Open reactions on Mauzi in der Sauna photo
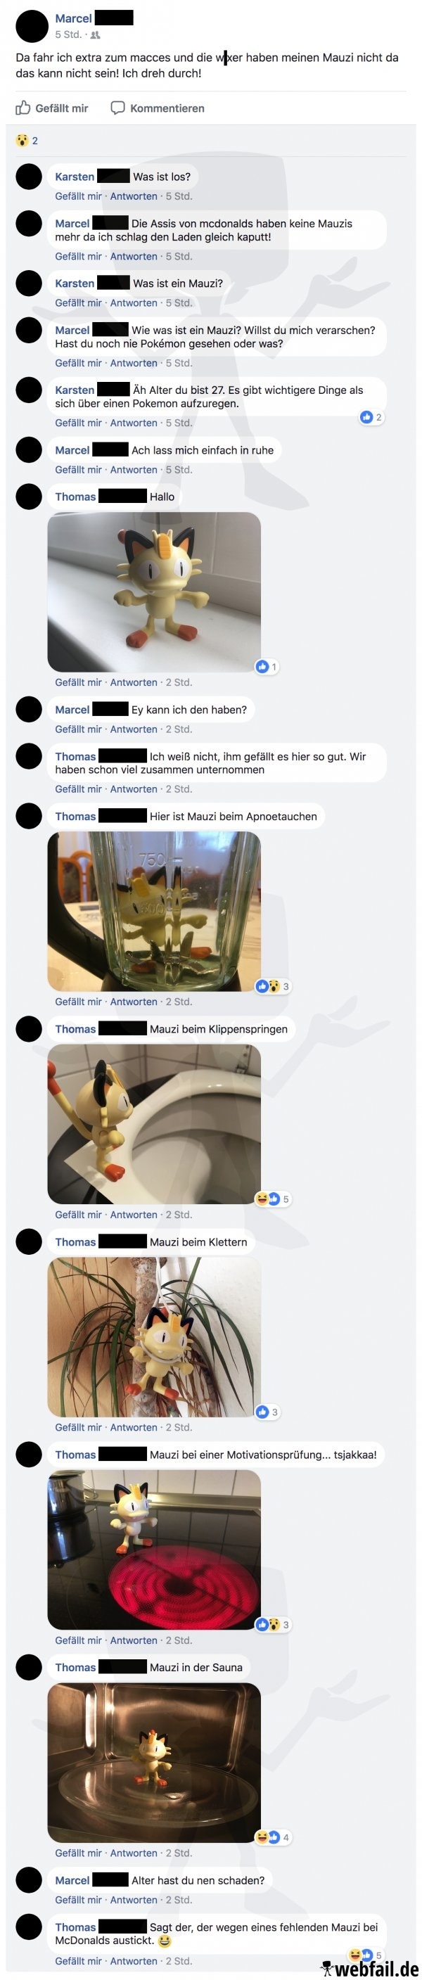This screenshot has height=1980, width=422. click(273, 1837)
